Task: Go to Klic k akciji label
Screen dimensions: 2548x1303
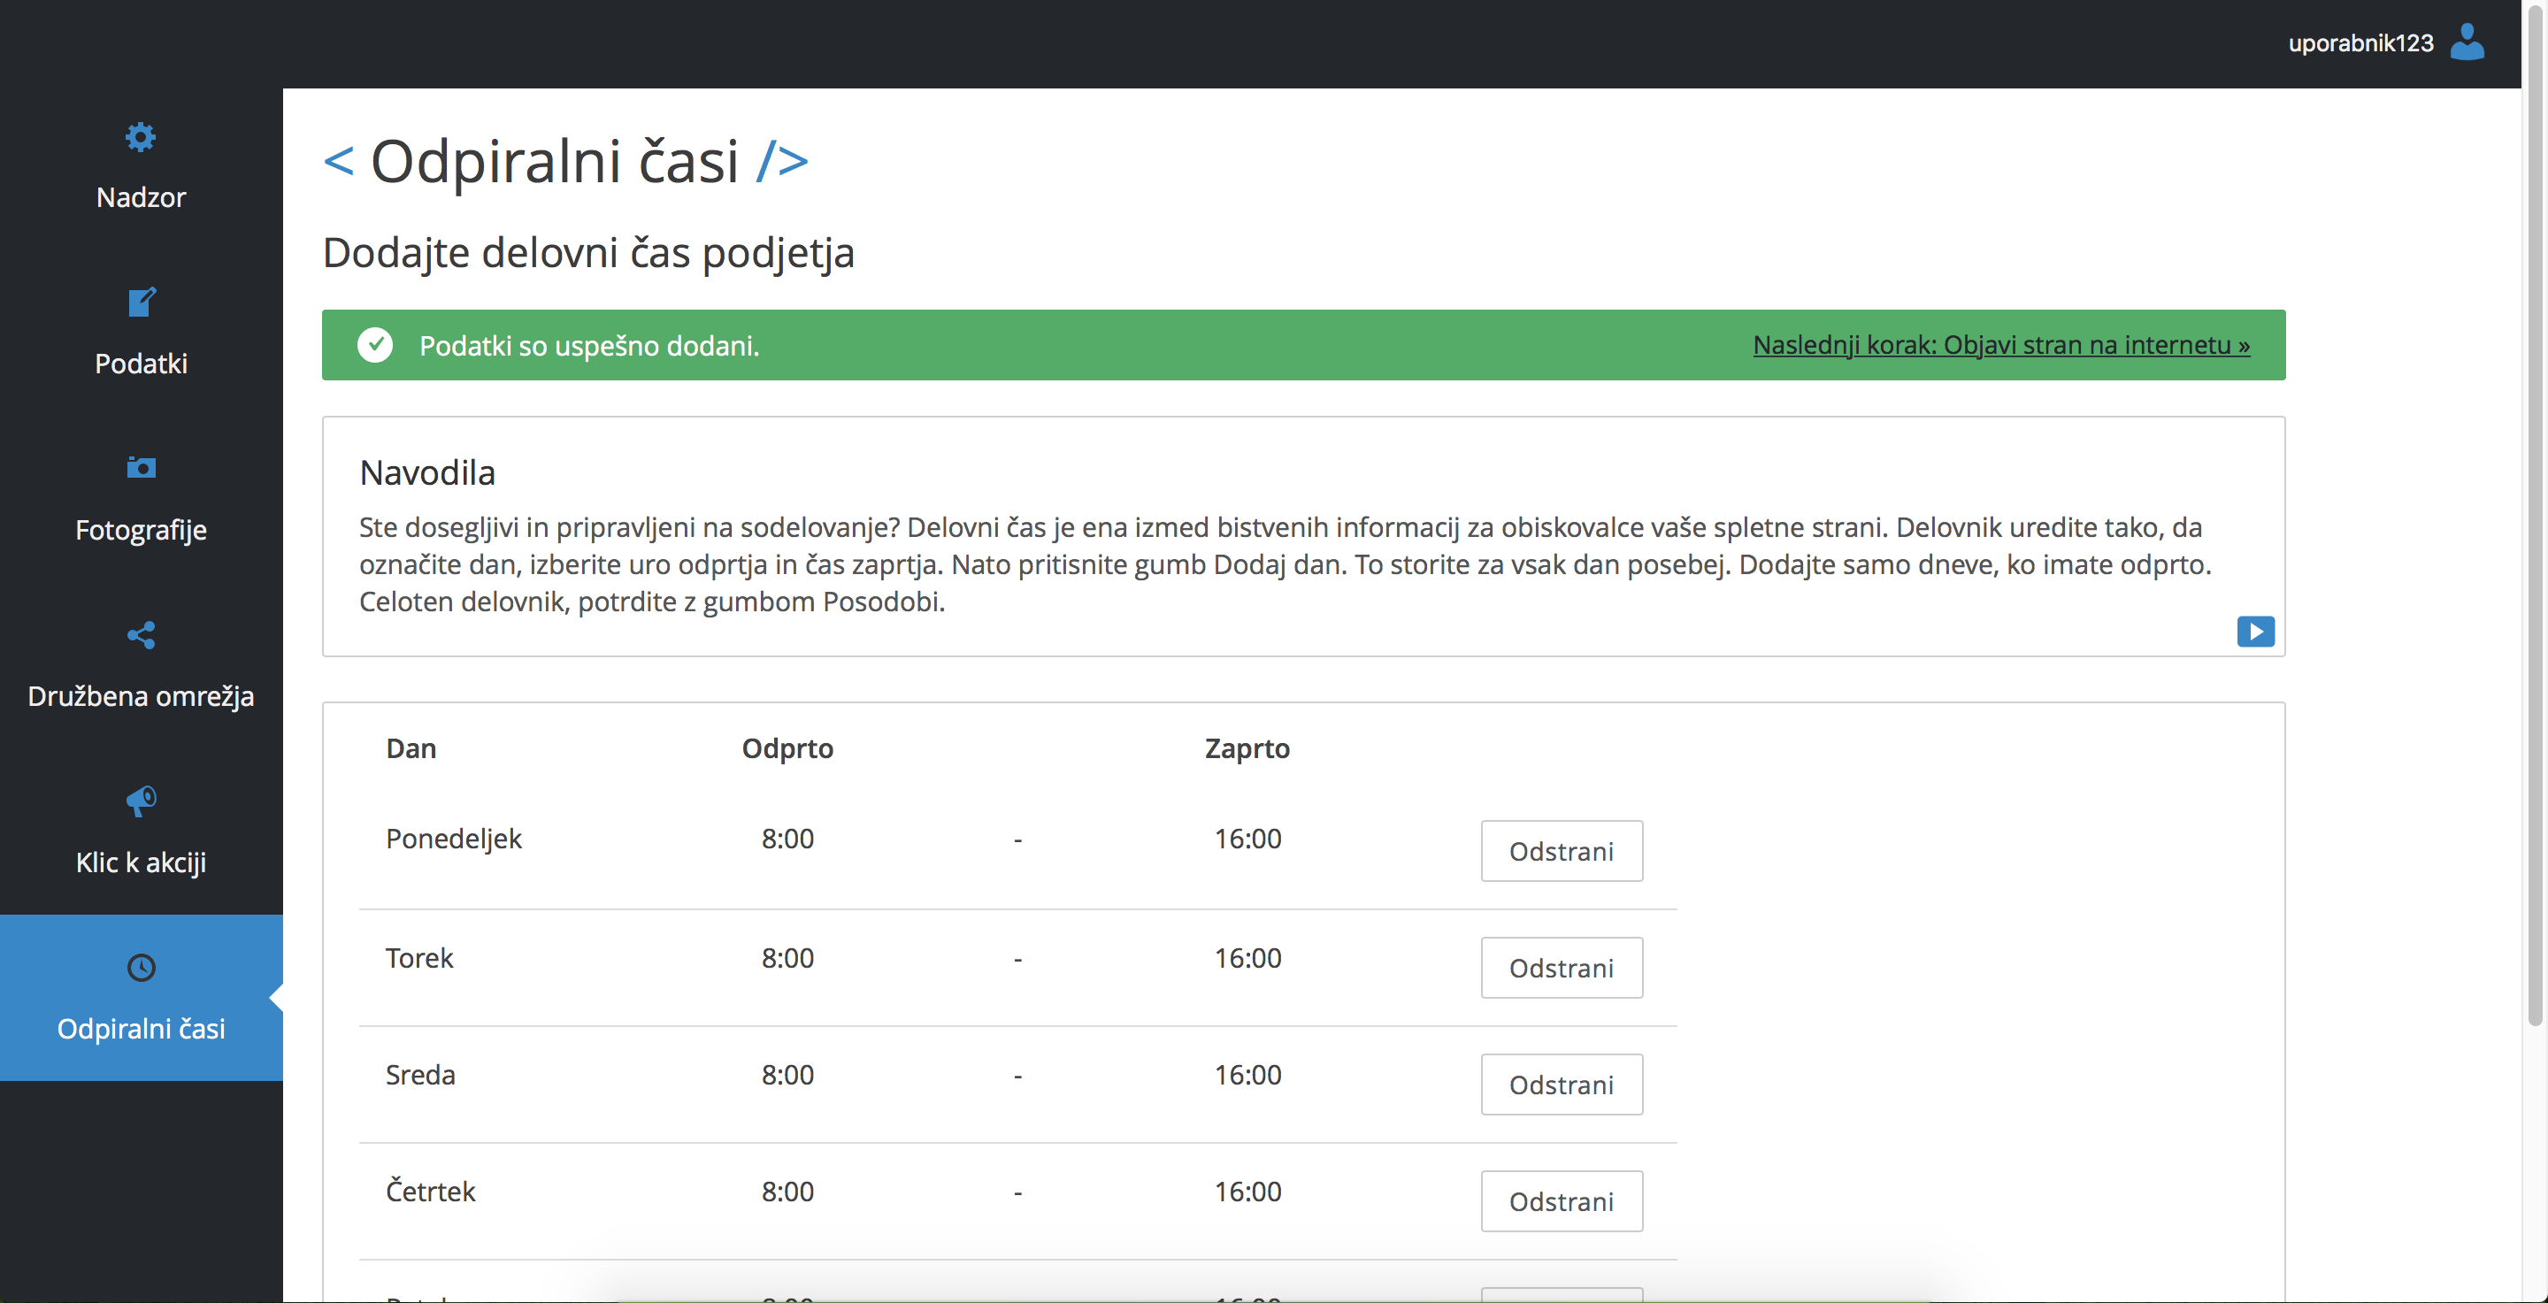Action: pos(142,862)
